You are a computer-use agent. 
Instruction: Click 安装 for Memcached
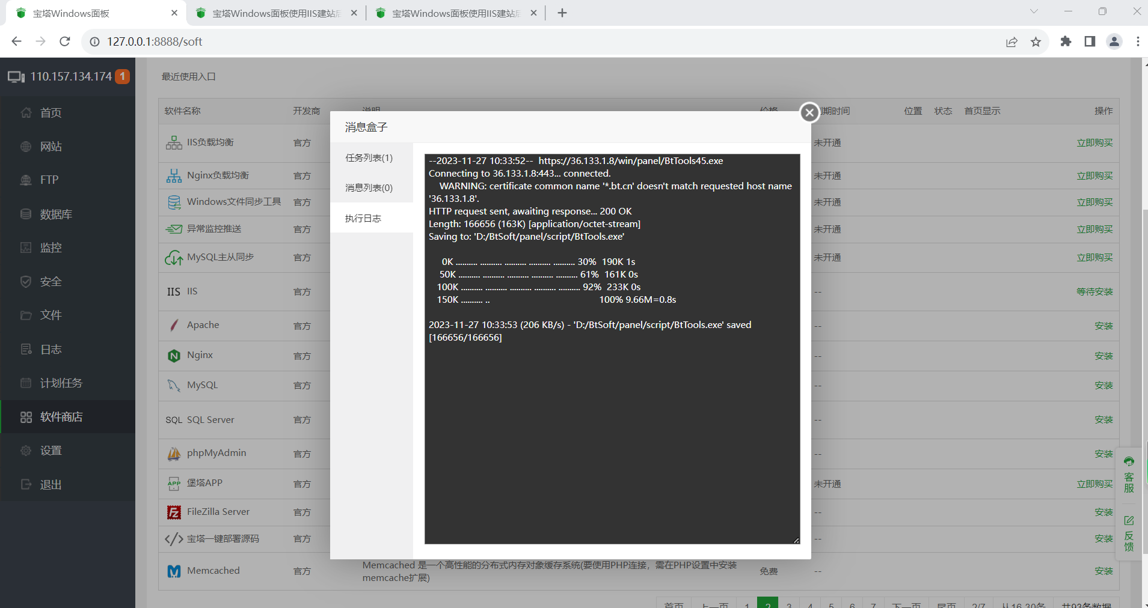pyautogui.click(x=1103, y=571)
